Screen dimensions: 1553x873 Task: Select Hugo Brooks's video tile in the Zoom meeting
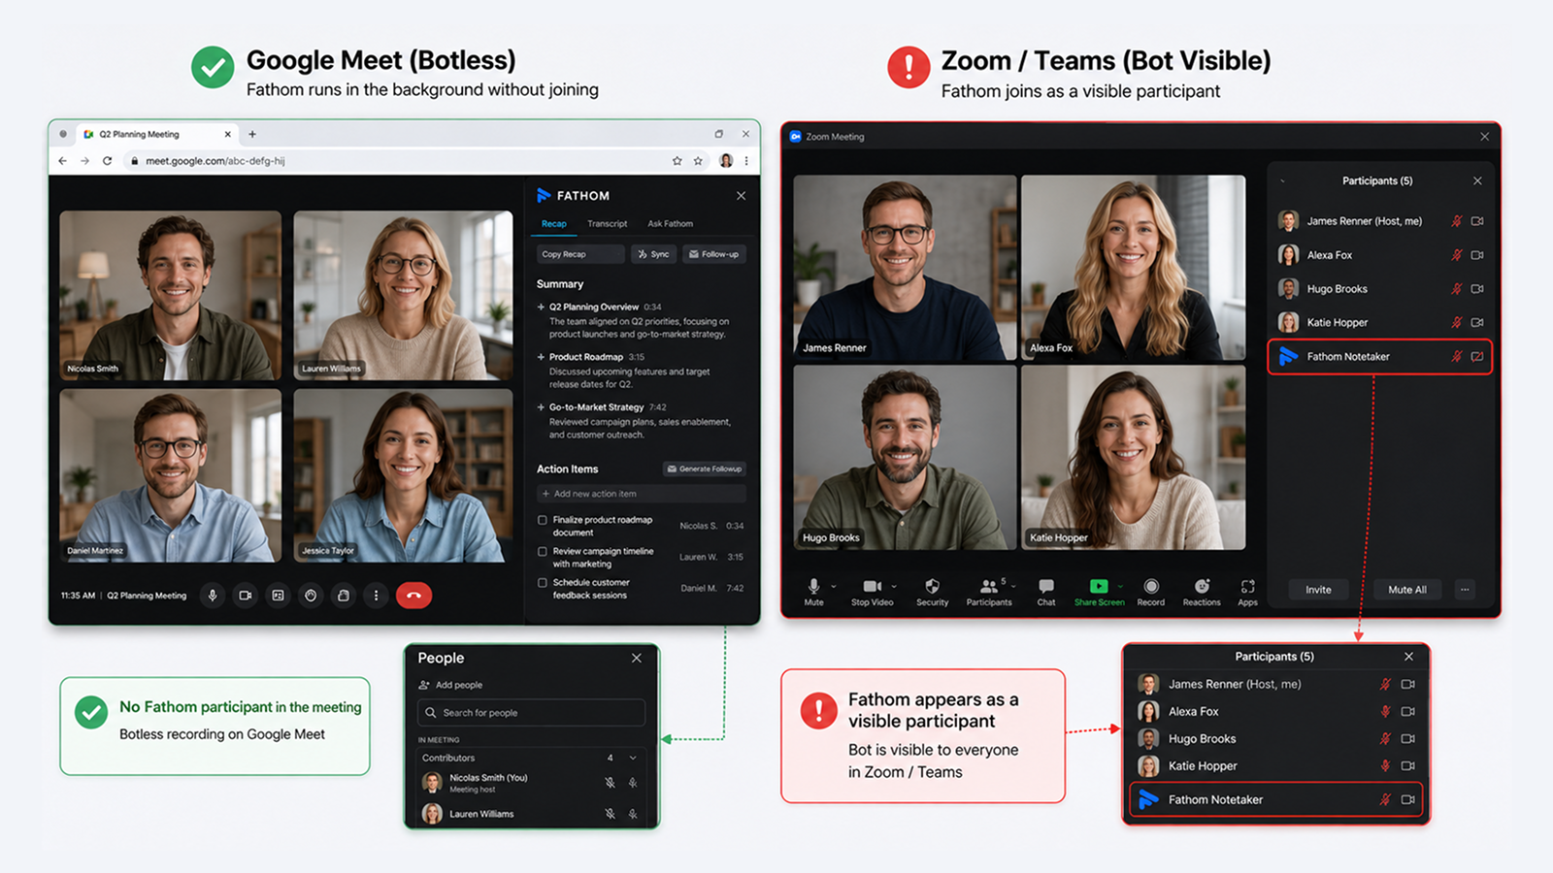pos(905,457)
